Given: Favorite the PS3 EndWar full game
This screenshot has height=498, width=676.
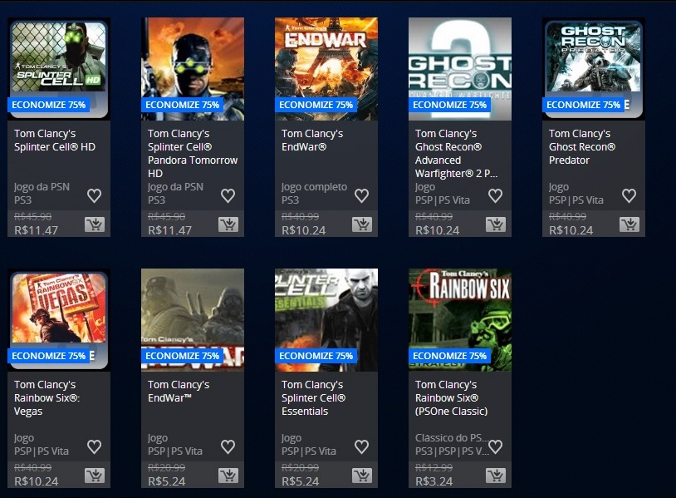Looking at the screenshot, I should coord(361,195).
